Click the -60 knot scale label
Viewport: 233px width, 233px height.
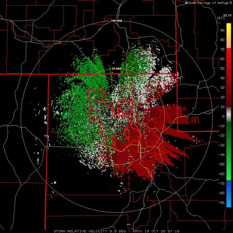tap(222, 174)
